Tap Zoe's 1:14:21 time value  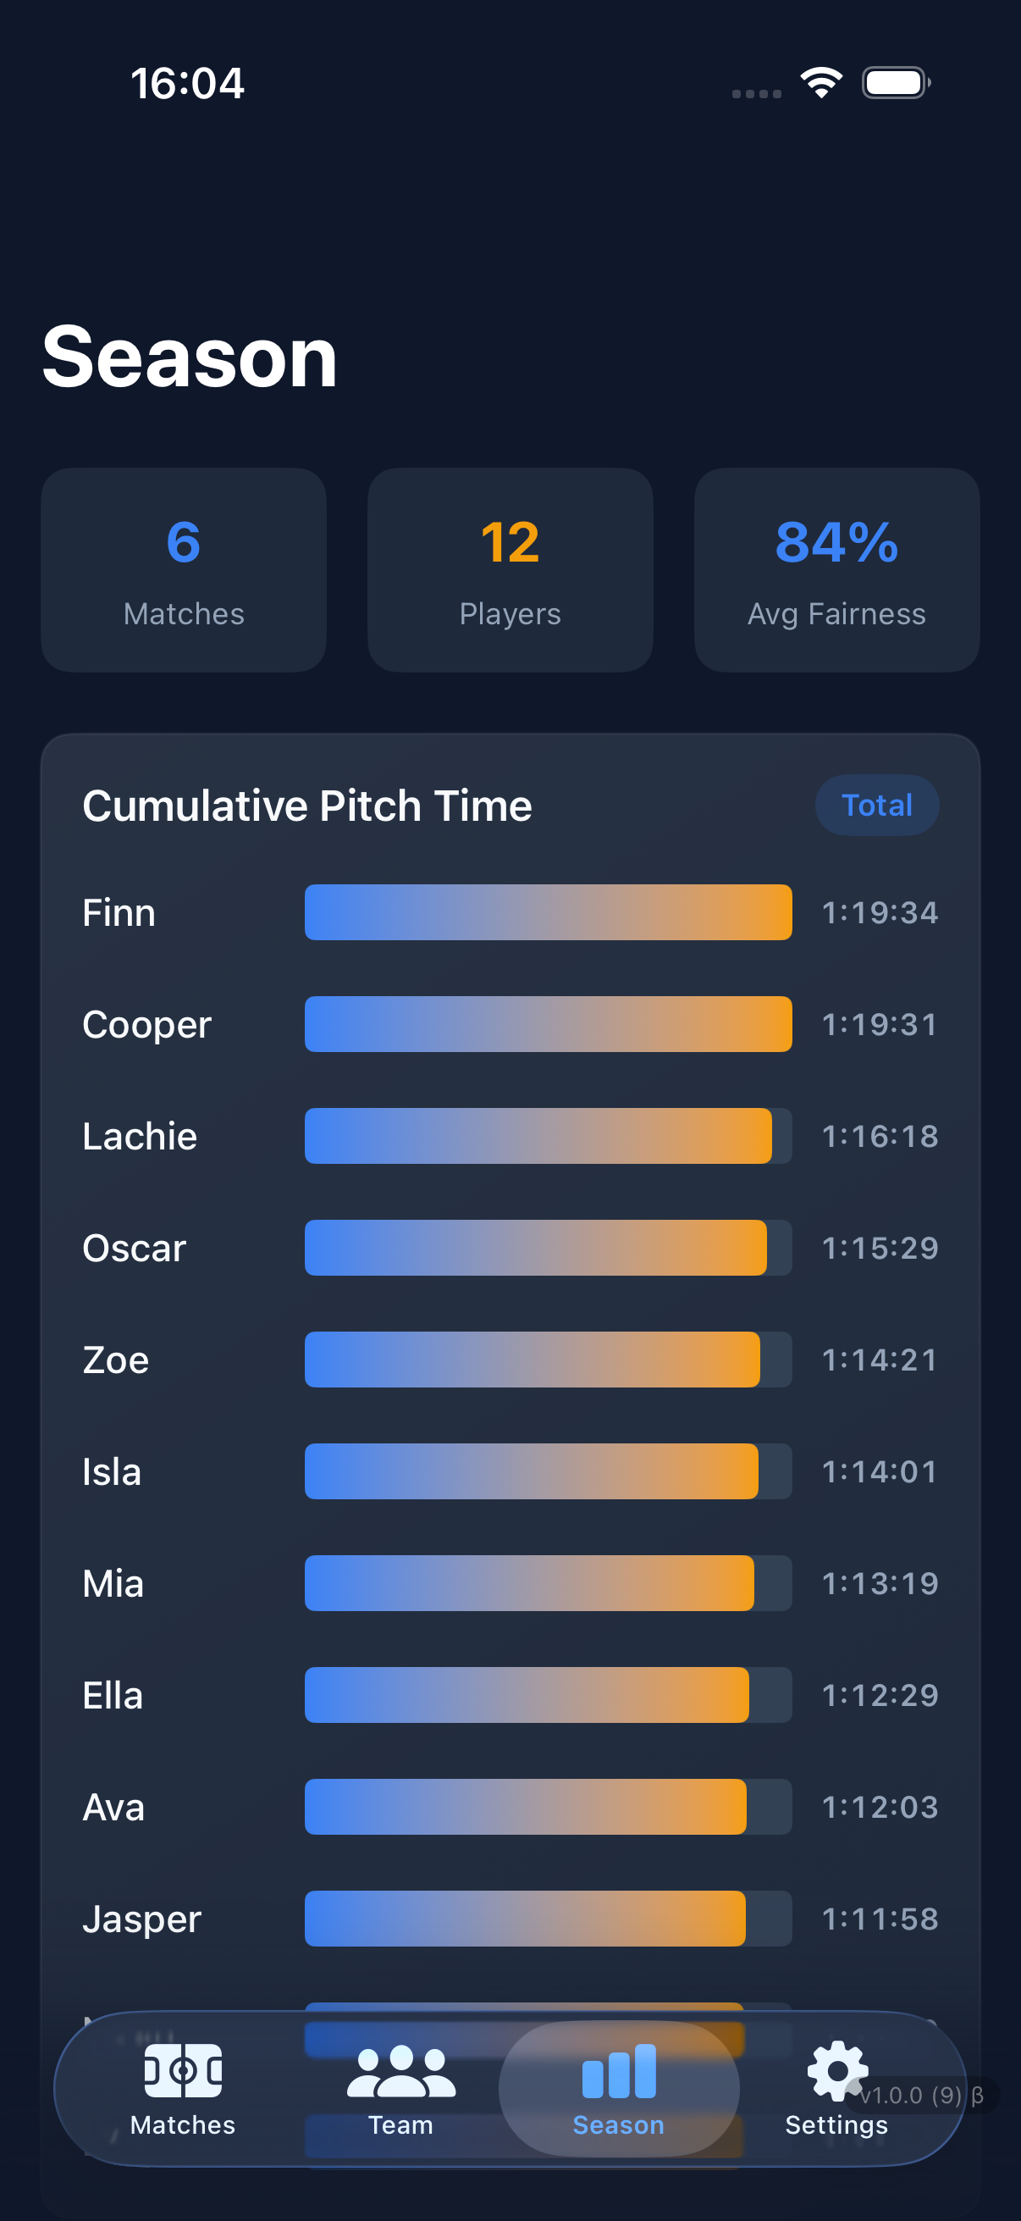click(879, 1360)
